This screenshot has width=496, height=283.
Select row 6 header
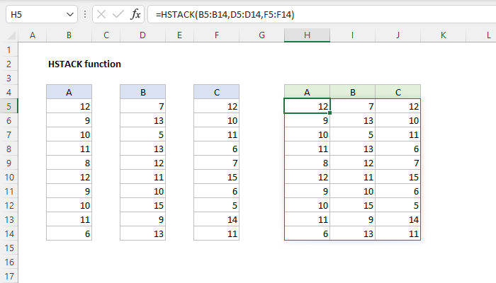coord(9,121)
